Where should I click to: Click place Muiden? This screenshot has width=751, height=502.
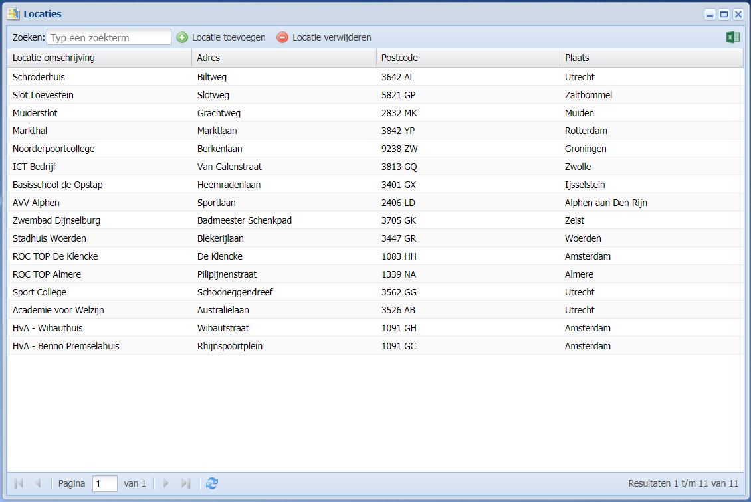(580, 113)
